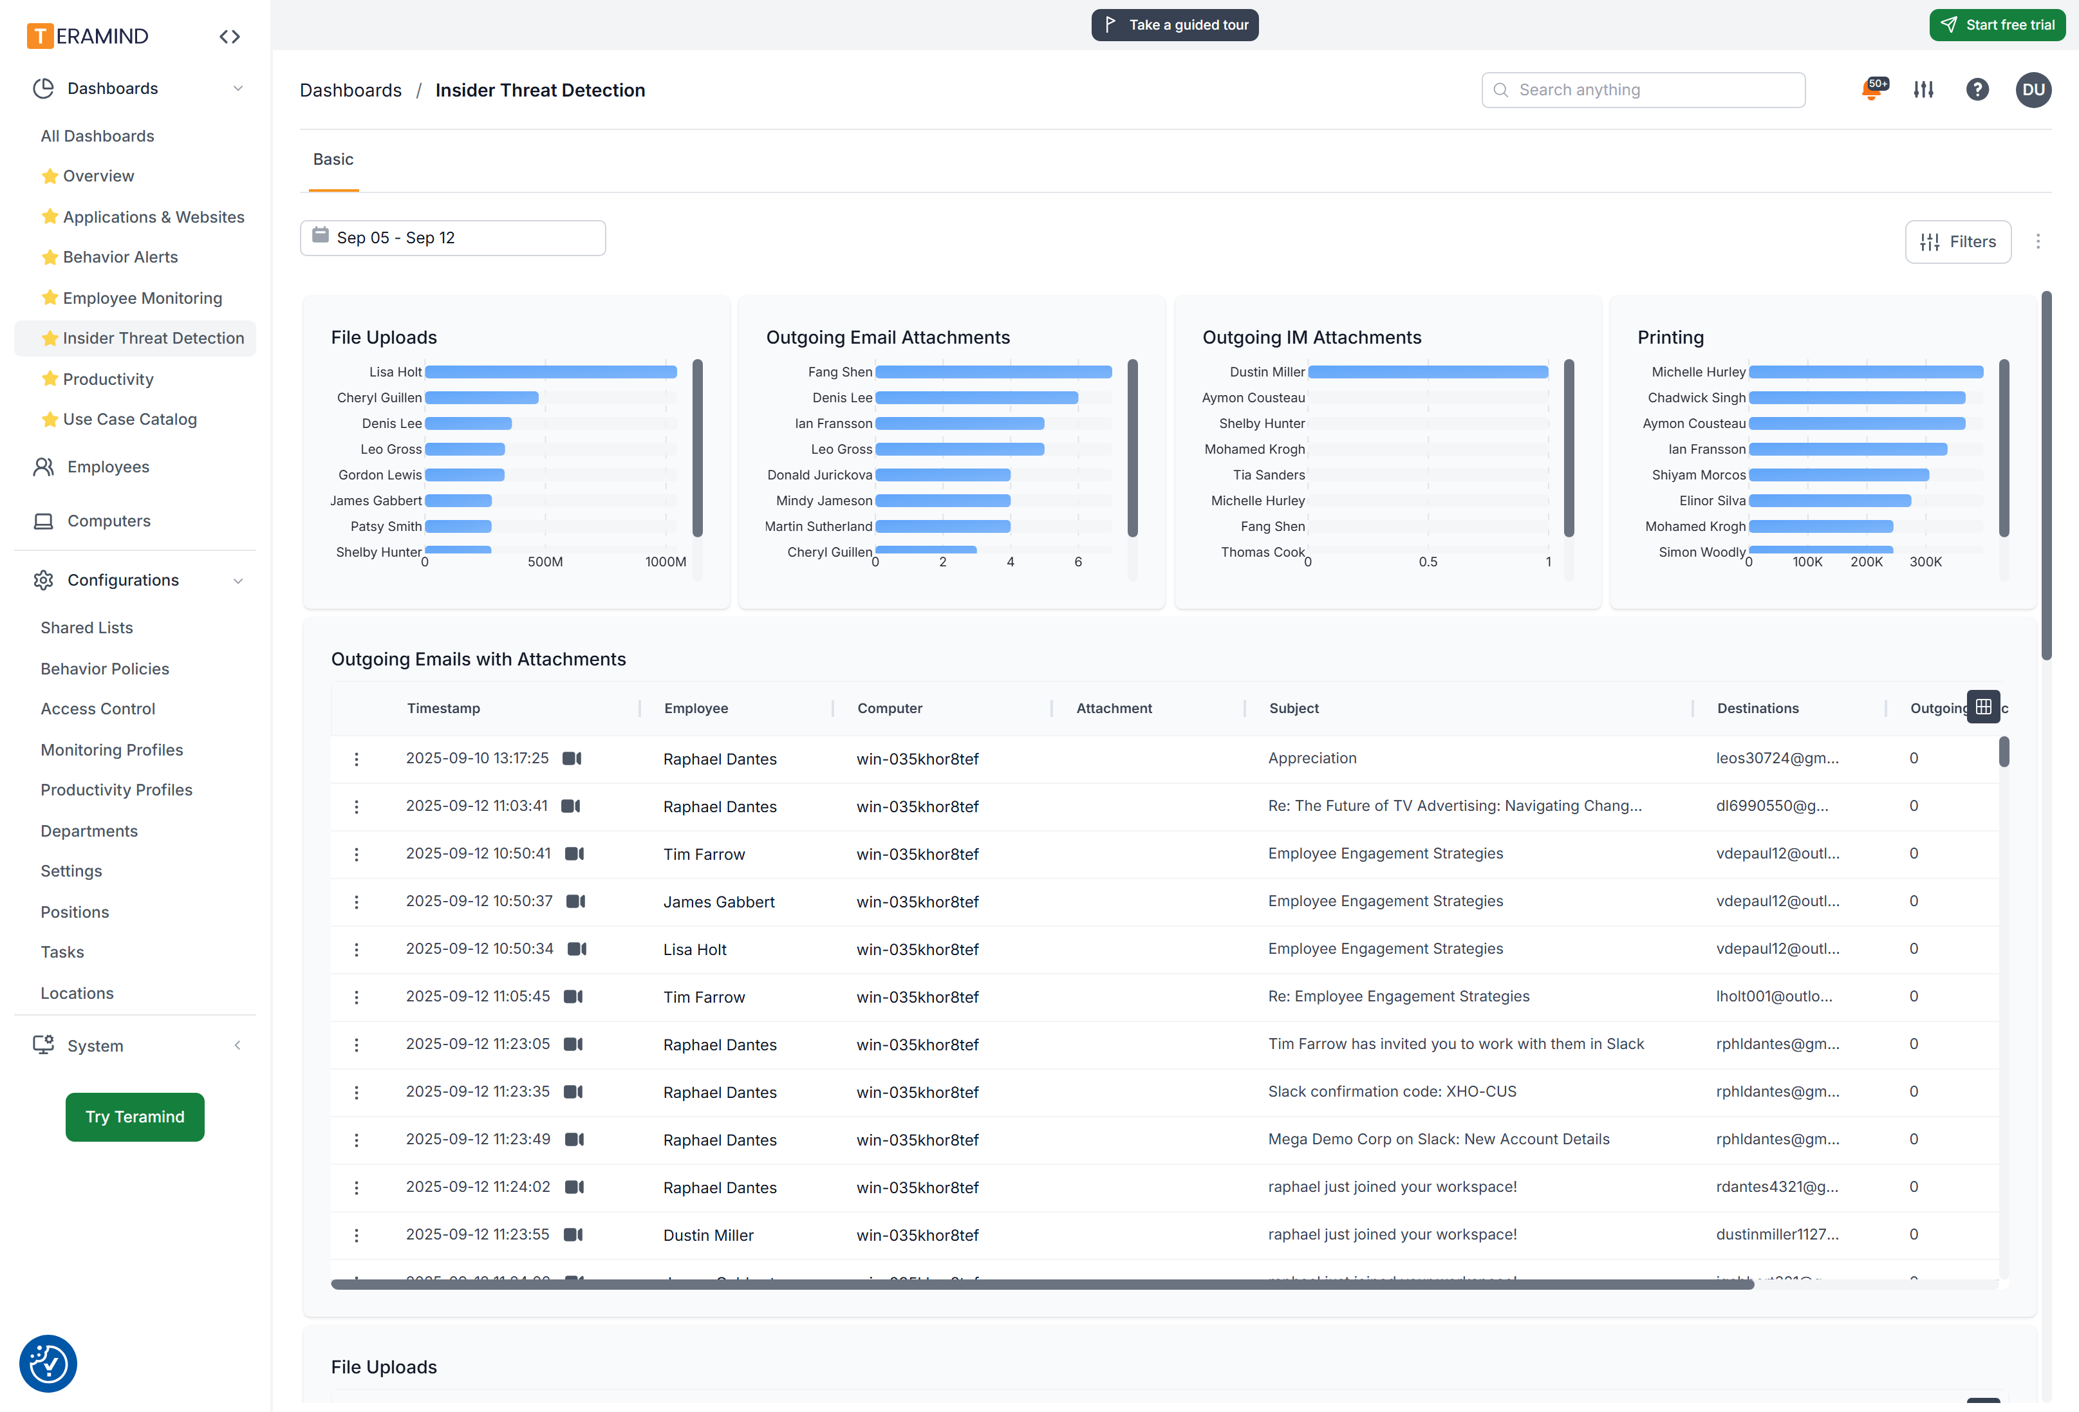Open All Dashboards in the sidebar
Screen dimensions: 2079x1412
click(x=97, y=136)
